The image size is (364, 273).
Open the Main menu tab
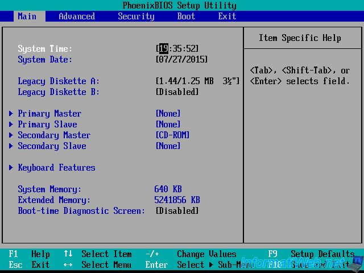coord(30,16)
